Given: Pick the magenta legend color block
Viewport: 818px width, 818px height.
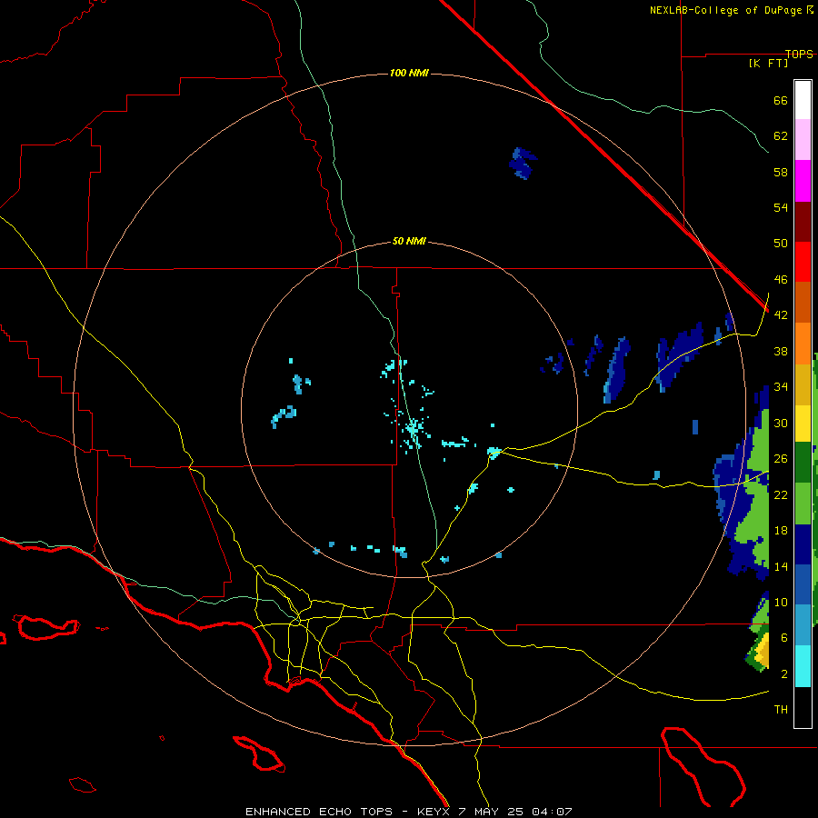Looking at the screenshot, I should pyautogui.click(x=803, y=181).
